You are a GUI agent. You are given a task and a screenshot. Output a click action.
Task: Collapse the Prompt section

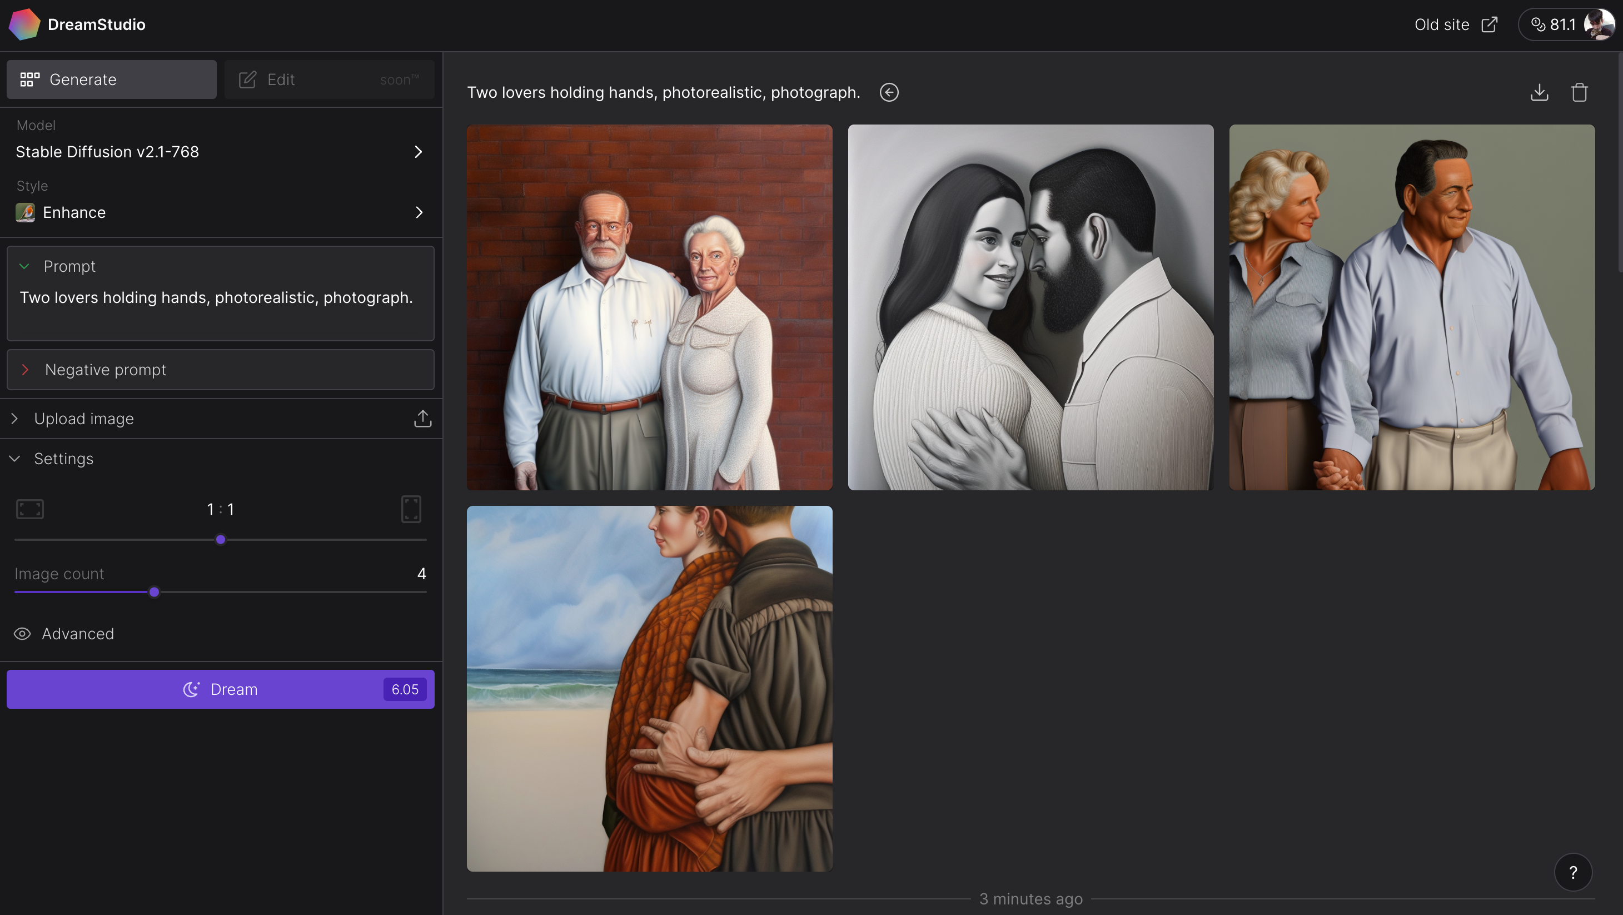coord(24,266)
